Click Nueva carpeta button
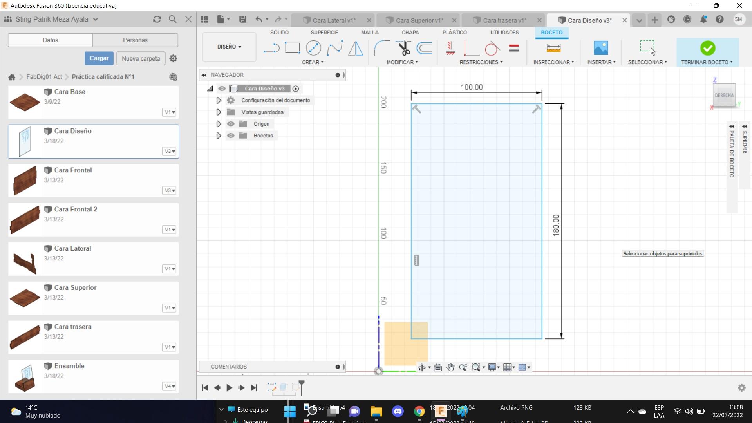Image resolution: width=752 pixels, height=423 pixels. point(141,59)
